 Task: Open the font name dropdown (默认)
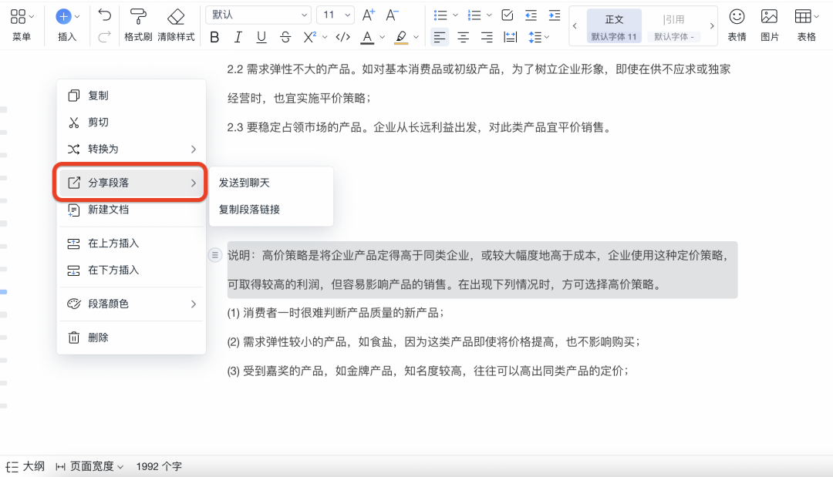click(x=258, y=15)
